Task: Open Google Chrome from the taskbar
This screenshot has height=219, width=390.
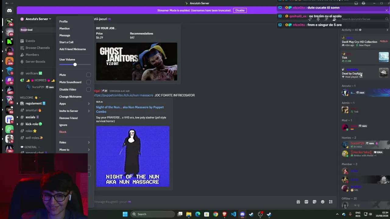Action: click(216, 214)
